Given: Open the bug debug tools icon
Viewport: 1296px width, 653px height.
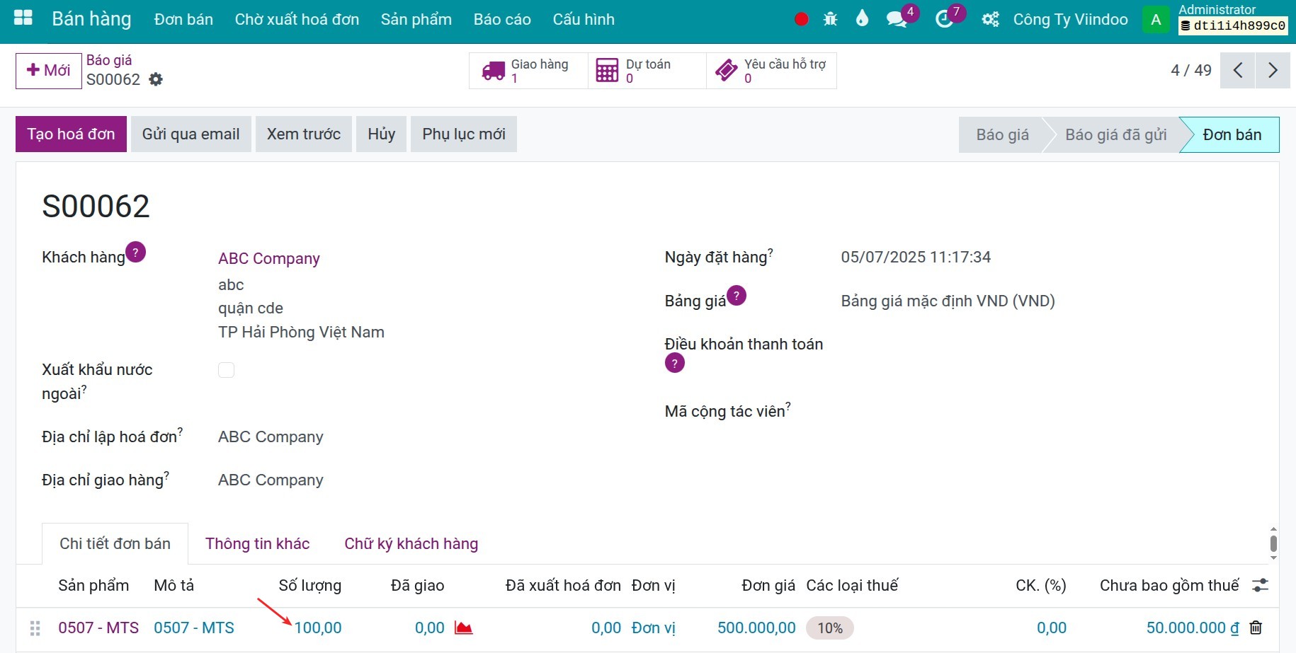Looking at the screenshot, I should click(x=831, y=19).
